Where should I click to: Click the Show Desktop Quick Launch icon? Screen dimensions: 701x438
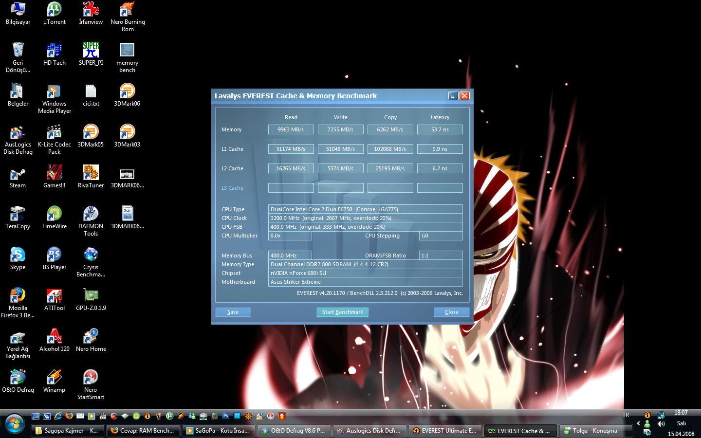point(36,416)
